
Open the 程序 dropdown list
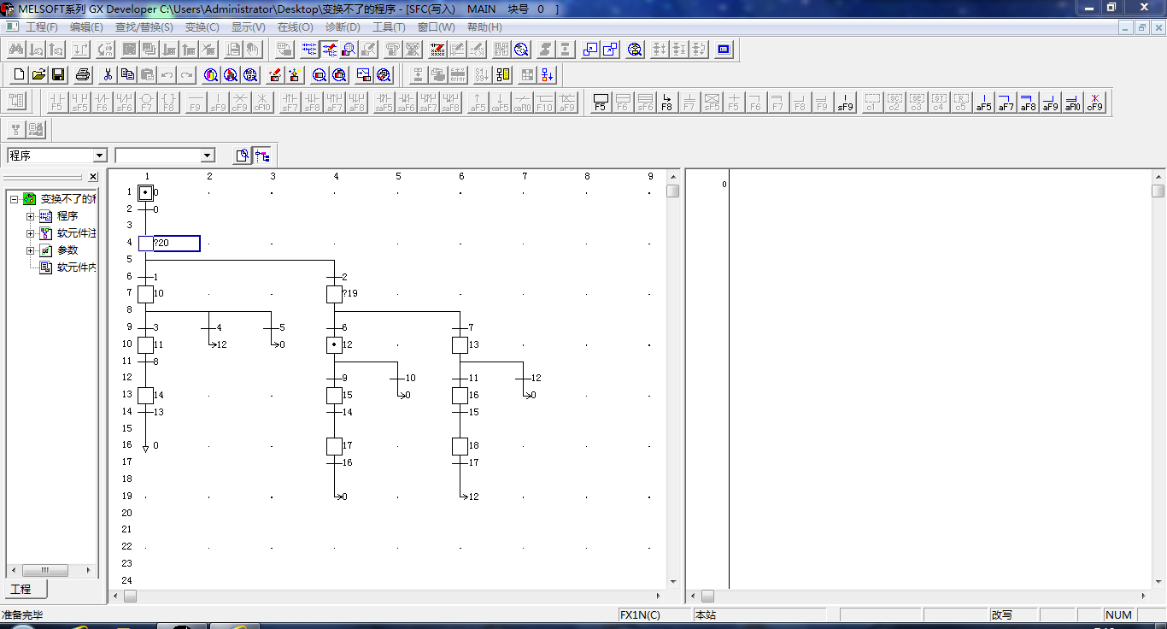(x=100, y=156)
